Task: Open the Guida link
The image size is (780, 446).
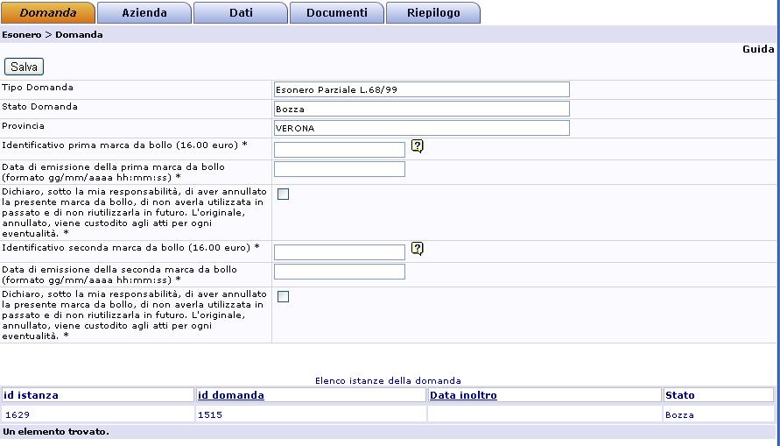Action: coord(757,50)
